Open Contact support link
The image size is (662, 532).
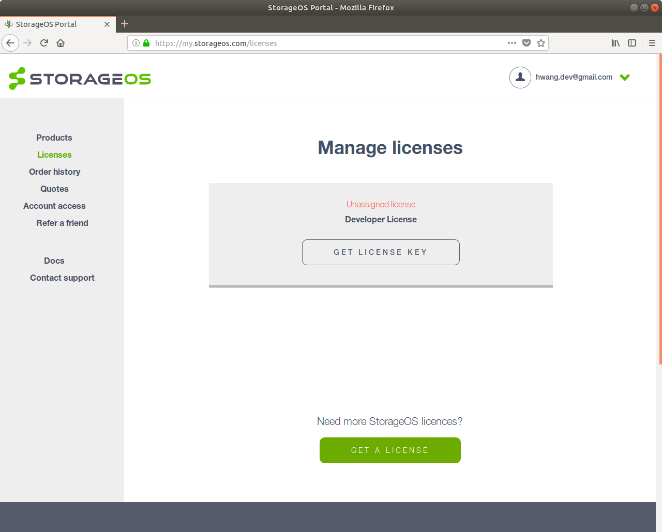pyautogui.click(x=62, y=278)
